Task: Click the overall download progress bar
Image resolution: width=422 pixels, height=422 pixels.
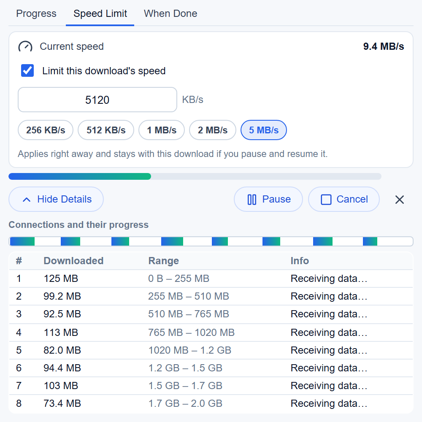Action: pos(195,176)
